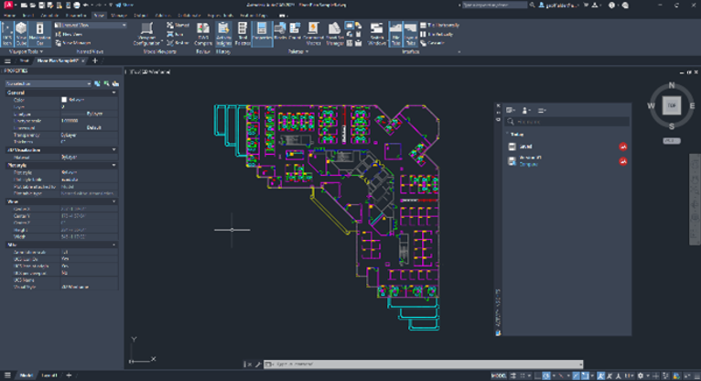Collapse the General section in the Properties panel
This screenshot has height=381, width=701.
coord(114,93)
